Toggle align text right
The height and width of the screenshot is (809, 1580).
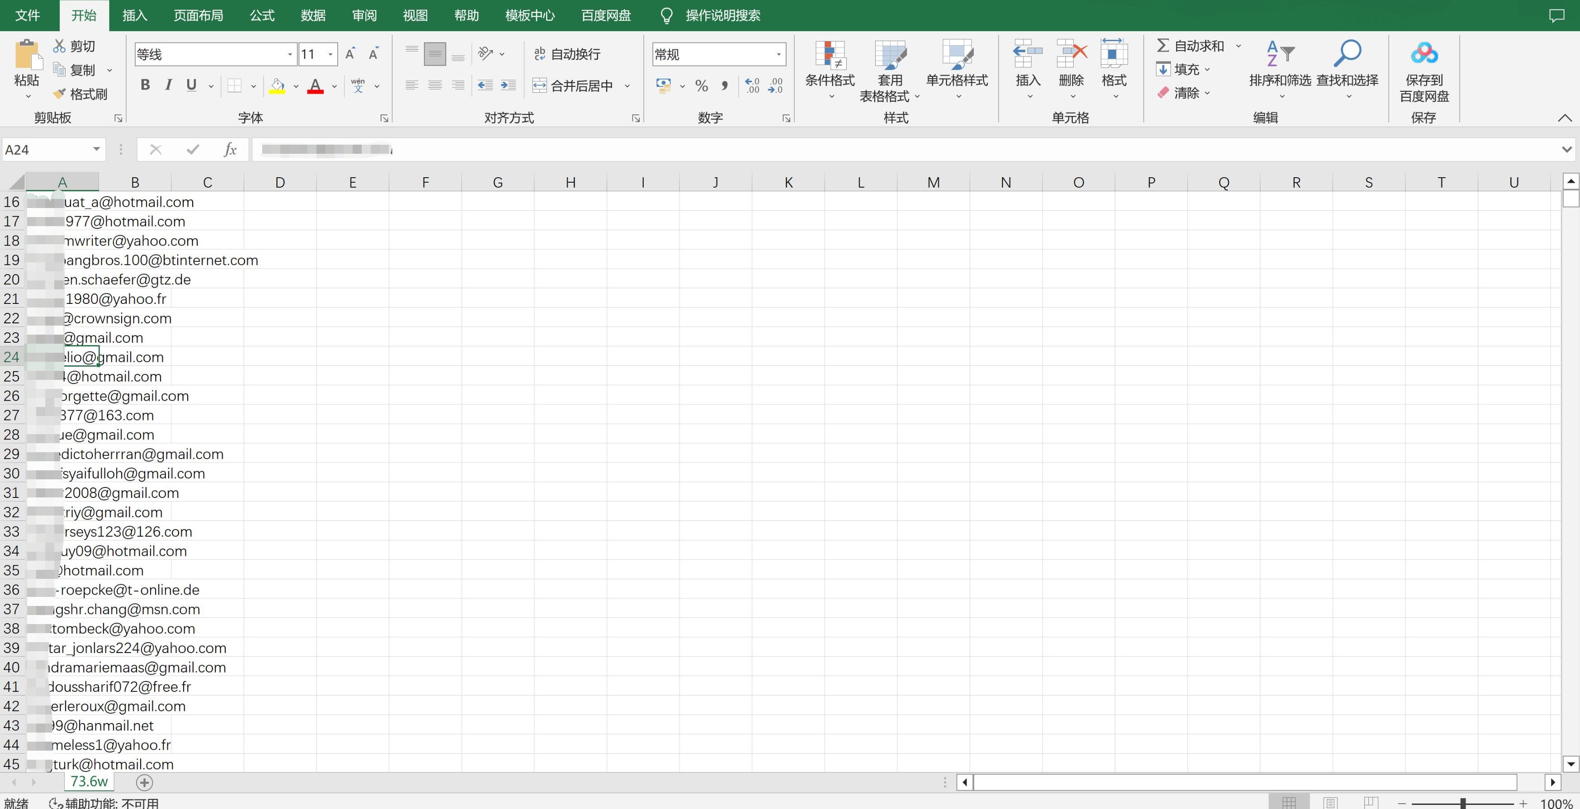click(x=458, y=86)
